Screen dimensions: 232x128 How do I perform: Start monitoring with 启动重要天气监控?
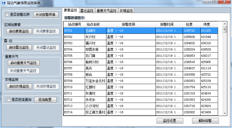pyautogui.click(x=24, y=63)
